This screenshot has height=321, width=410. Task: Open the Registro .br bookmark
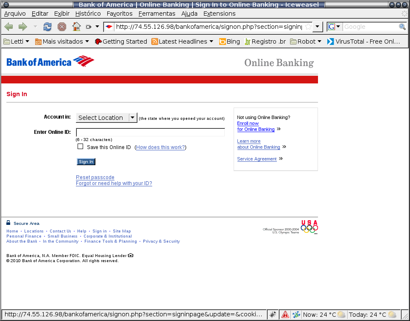[x=265, y=42]
